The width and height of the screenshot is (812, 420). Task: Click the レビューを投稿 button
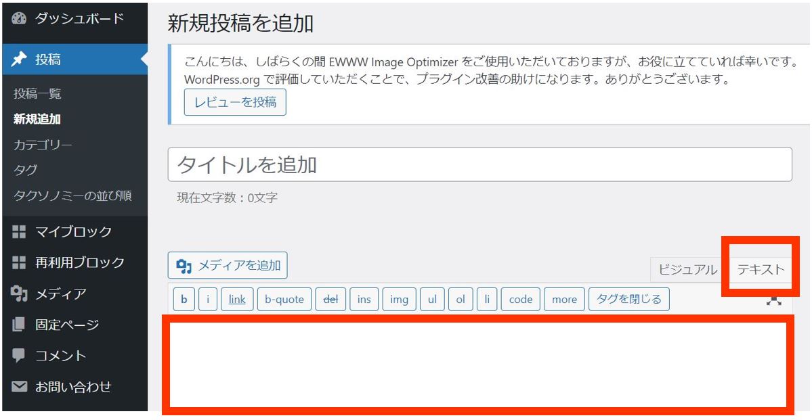point(235,102)
